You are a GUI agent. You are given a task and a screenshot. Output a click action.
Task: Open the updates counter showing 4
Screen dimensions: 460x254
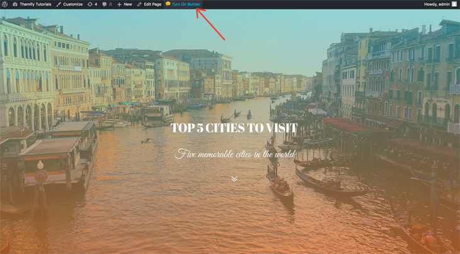pos(93,4)
